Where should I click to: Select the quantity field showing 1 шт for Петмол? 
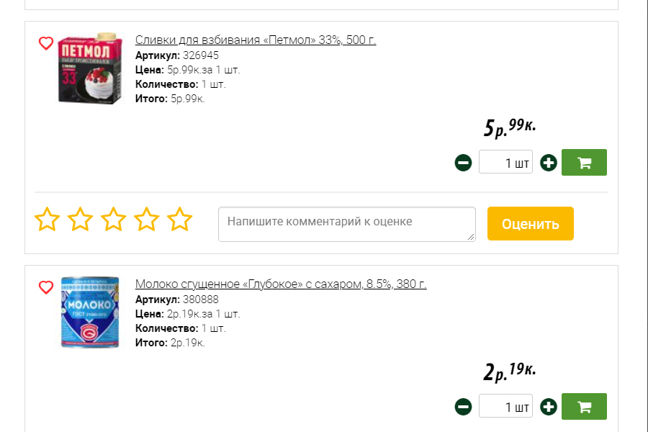505,162
